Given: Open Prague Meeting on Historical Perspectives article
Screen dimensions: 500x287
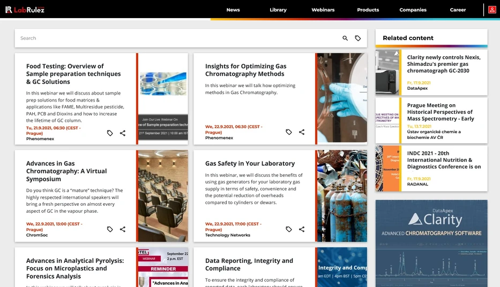Looking at the screenshot, I should [441, 112].
